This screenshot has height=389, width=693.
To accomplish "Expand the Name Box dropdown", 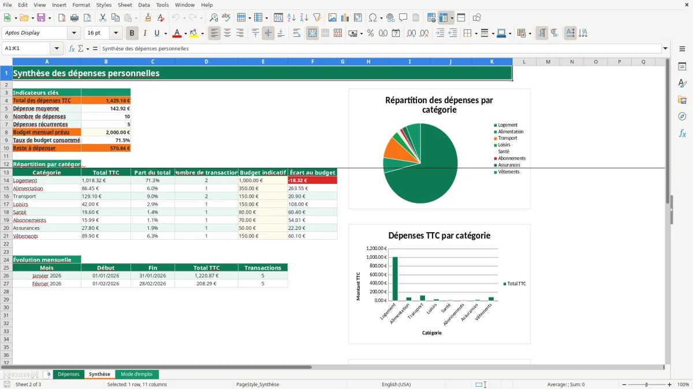I will [x=57, y=49].
